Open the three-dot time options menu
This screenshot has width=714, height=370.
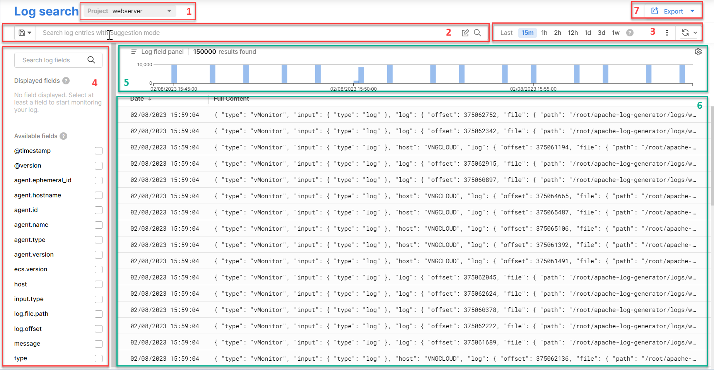click(667, 33)
